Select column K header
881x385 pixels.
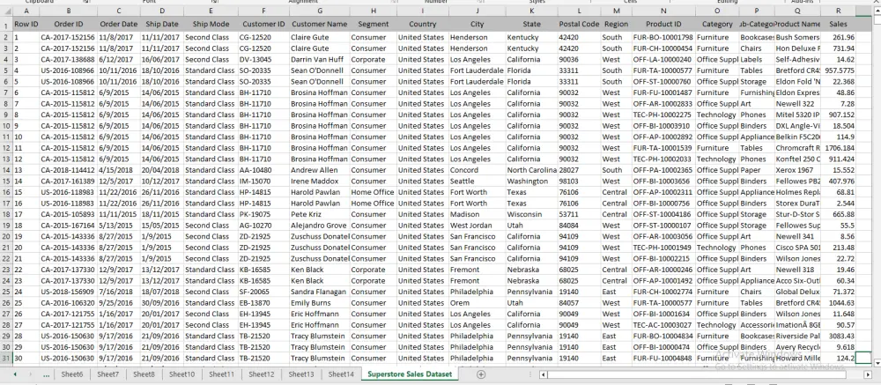click(531, 11)
